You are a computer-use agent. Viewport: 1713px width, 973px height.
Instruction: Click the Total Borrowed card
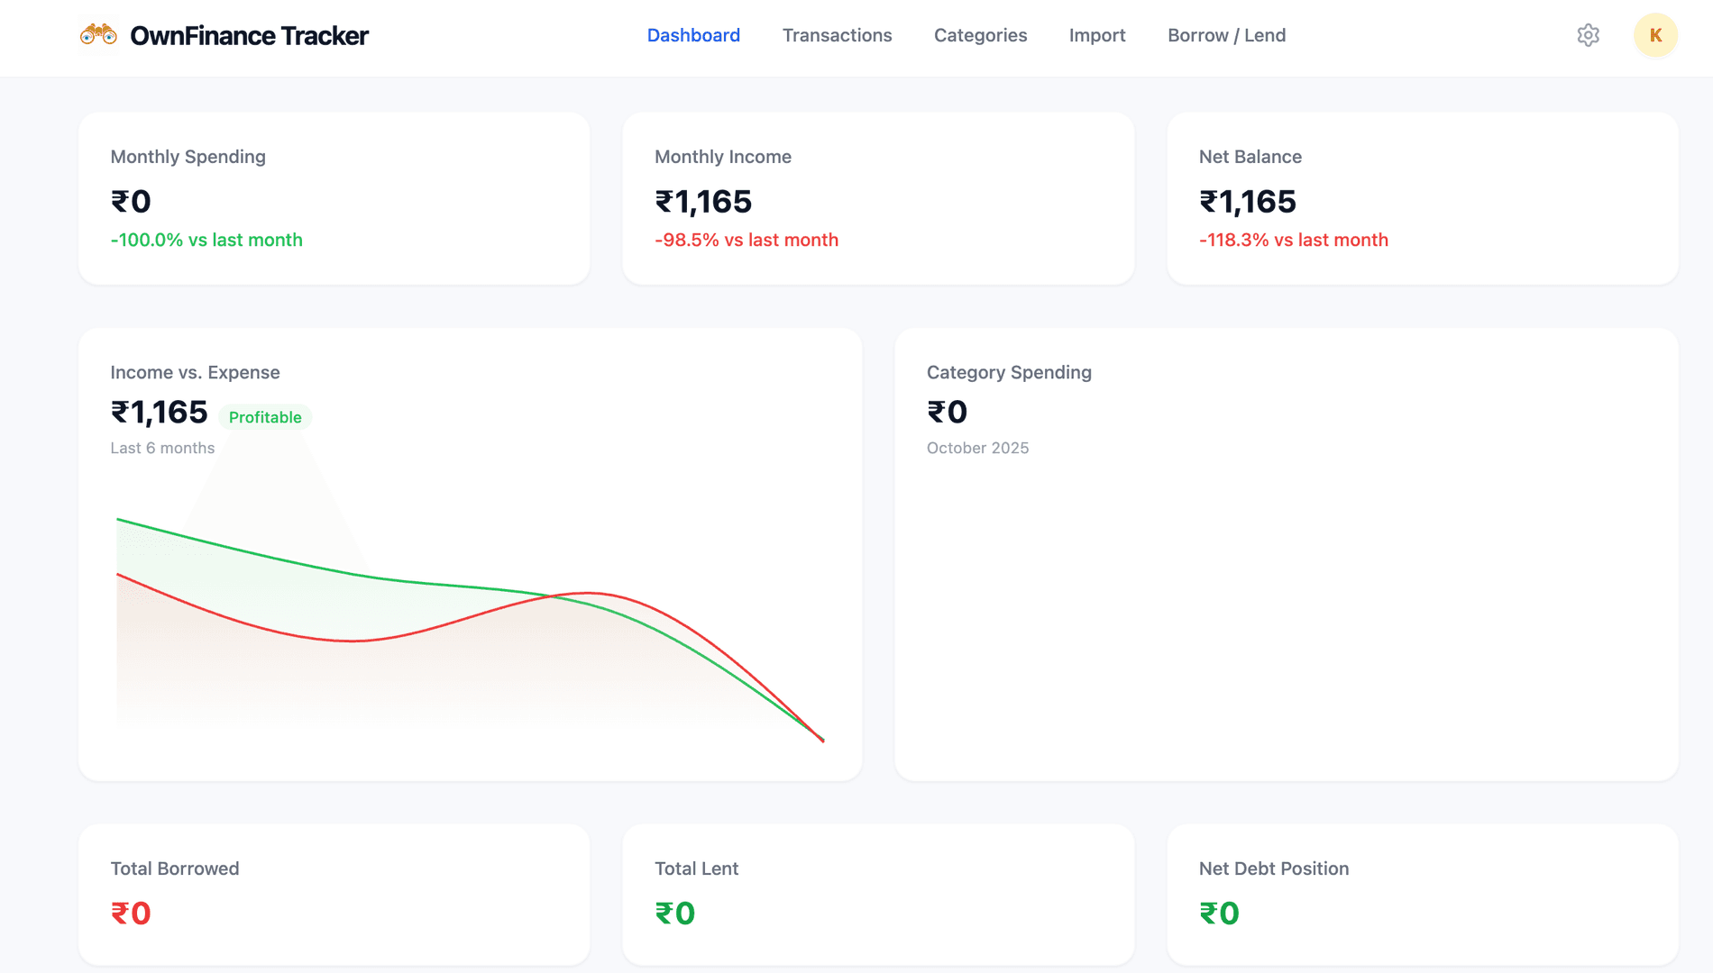(334, 893)
